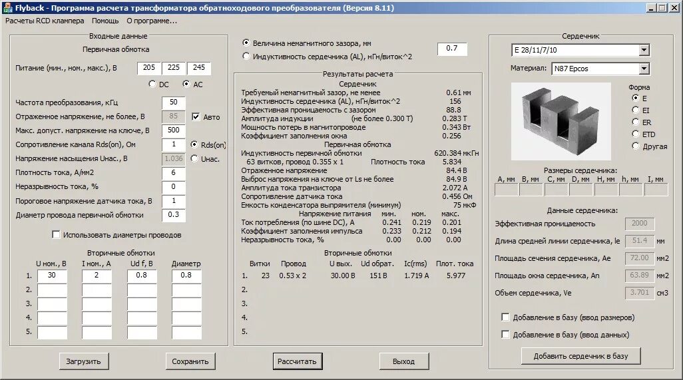Click secondary winding 2 U ном. field

52,290
